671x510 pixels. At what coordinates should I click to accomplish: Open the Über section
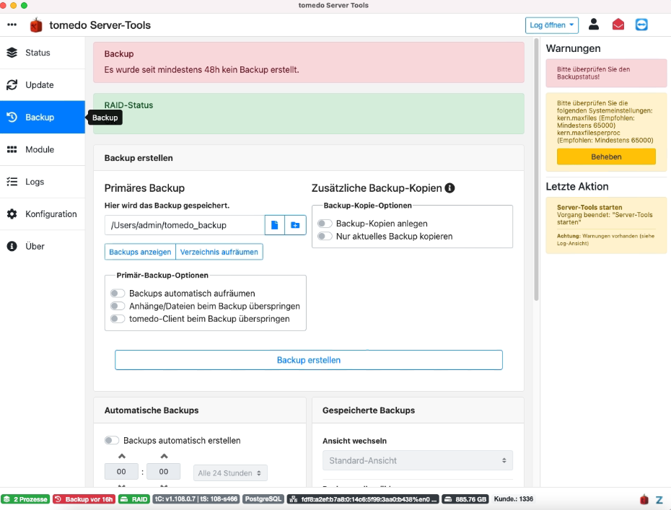click(x=43, y=246)
